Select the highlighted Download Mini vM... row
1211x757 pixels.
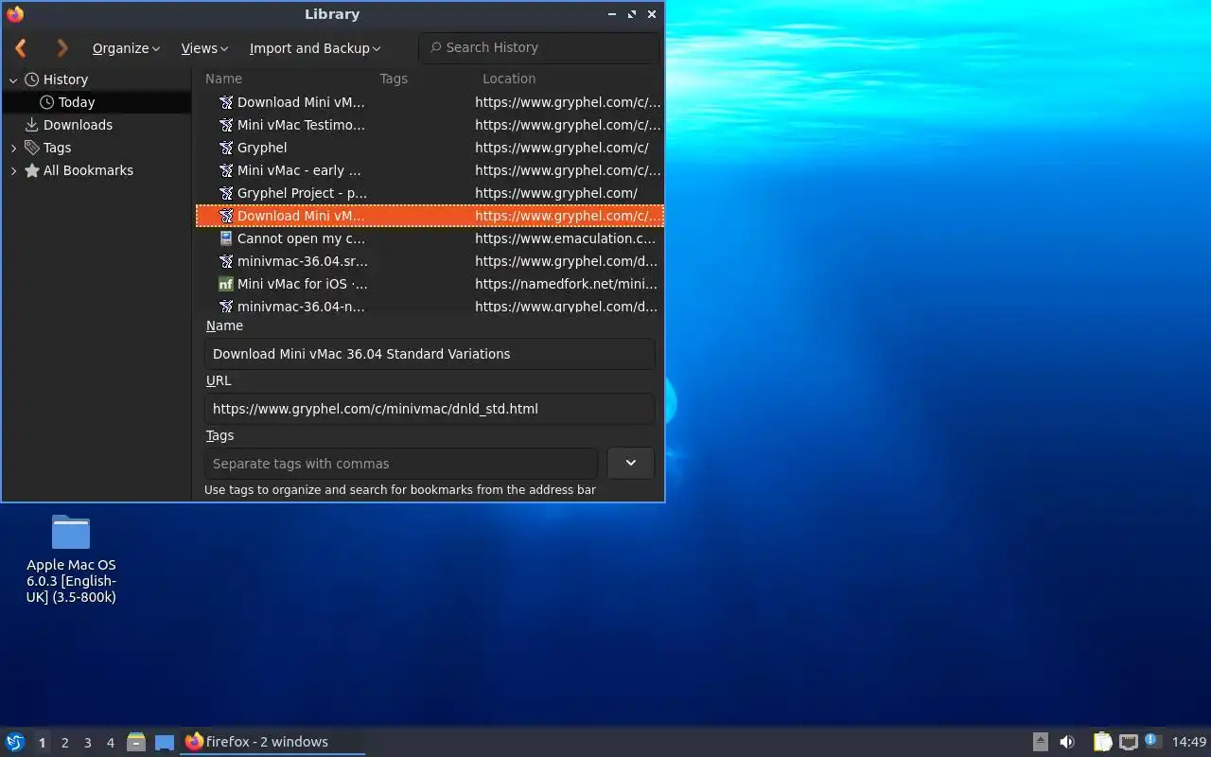coord(430,216)
